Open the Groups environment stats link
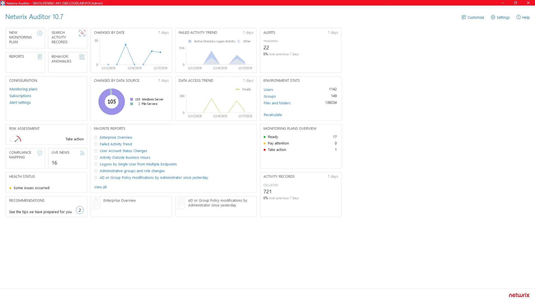 click(270, 96)
